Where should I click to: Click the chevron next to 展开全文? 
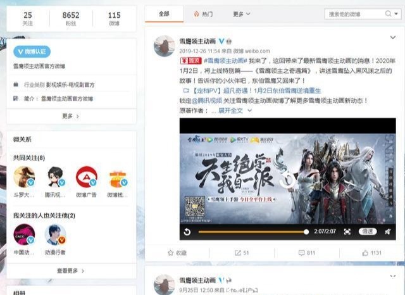249,111
